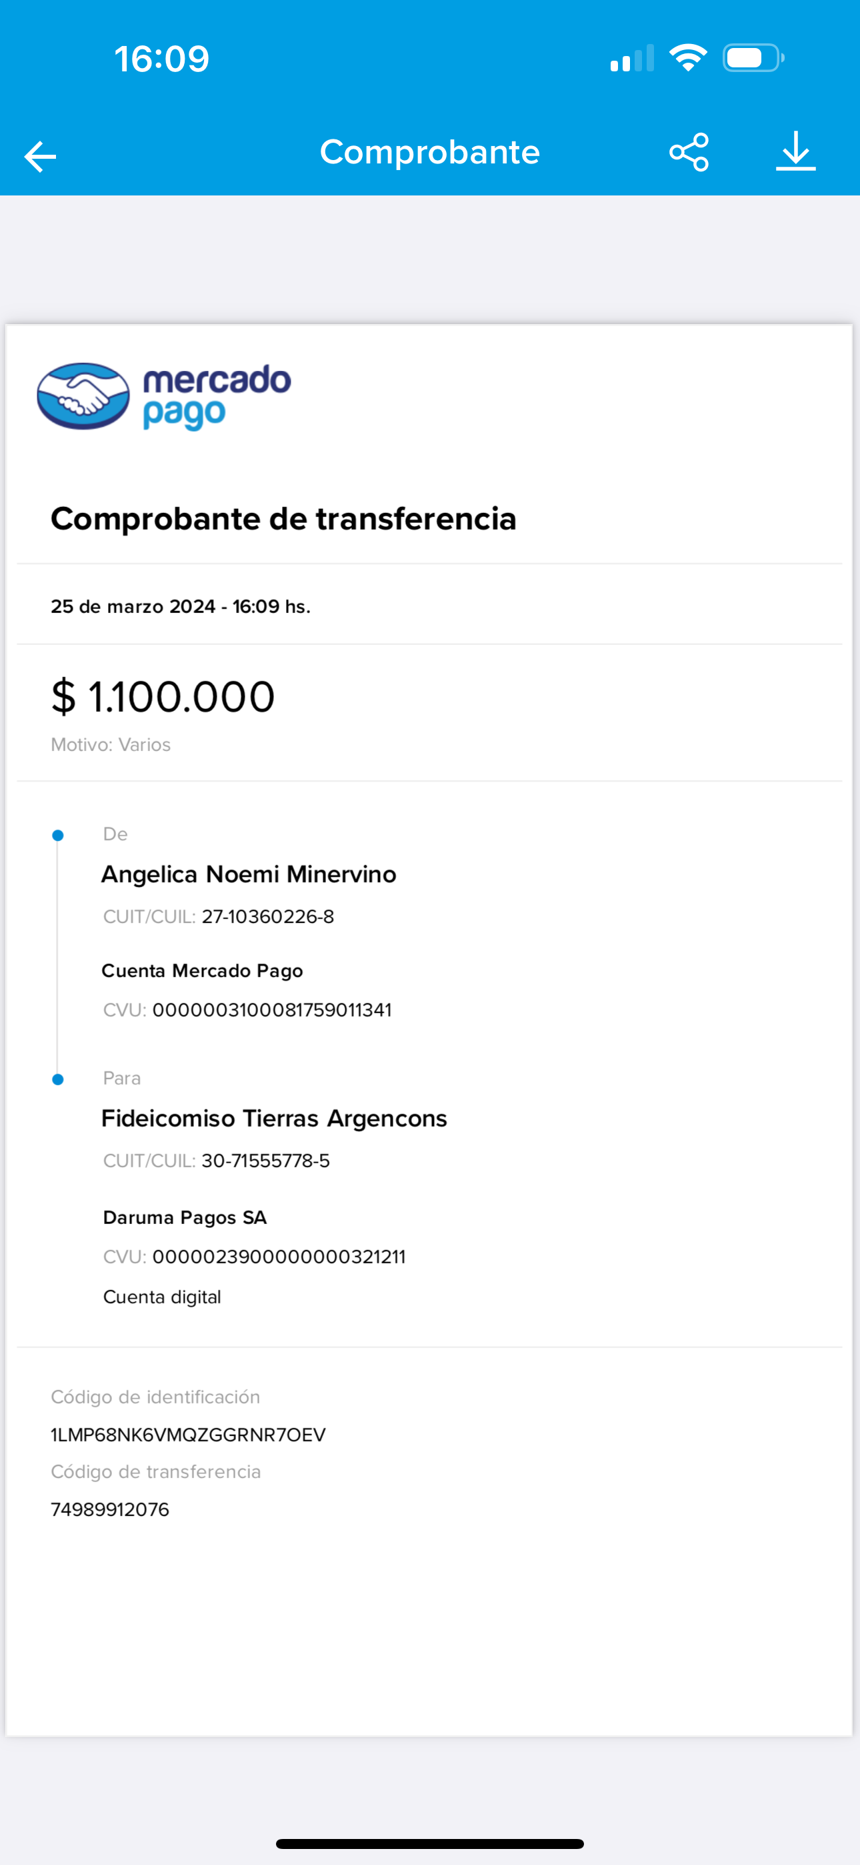This screenshot has height=1865, width=860.
Task: Tap the battery indicator icon
Action: point(753,58)
